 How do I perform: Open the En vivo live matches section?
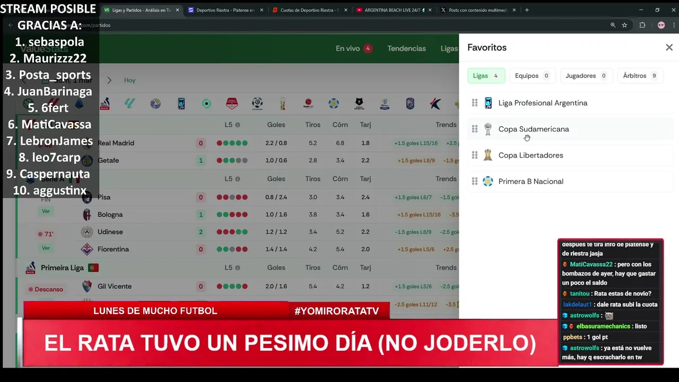coord(354,48)
